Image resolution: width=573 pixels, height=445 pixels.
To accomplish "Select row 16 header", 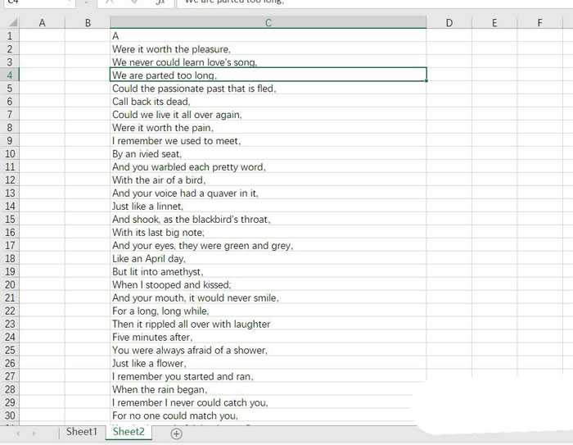I will pos(10,233).
